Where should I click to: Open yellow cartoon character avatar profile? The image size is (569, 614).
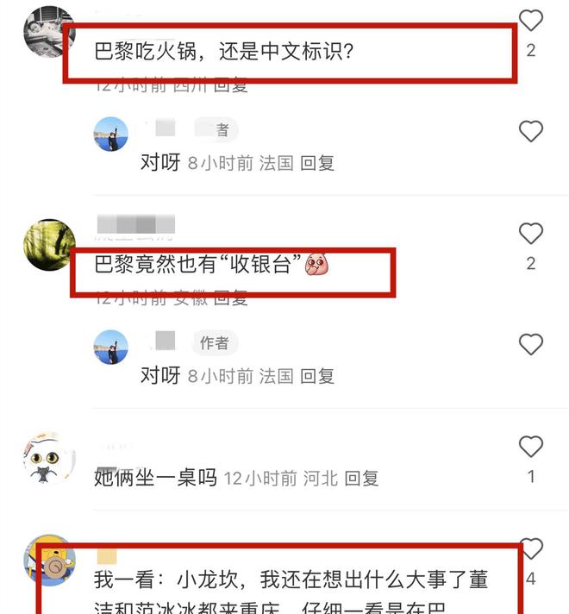(x=49, y=561)
